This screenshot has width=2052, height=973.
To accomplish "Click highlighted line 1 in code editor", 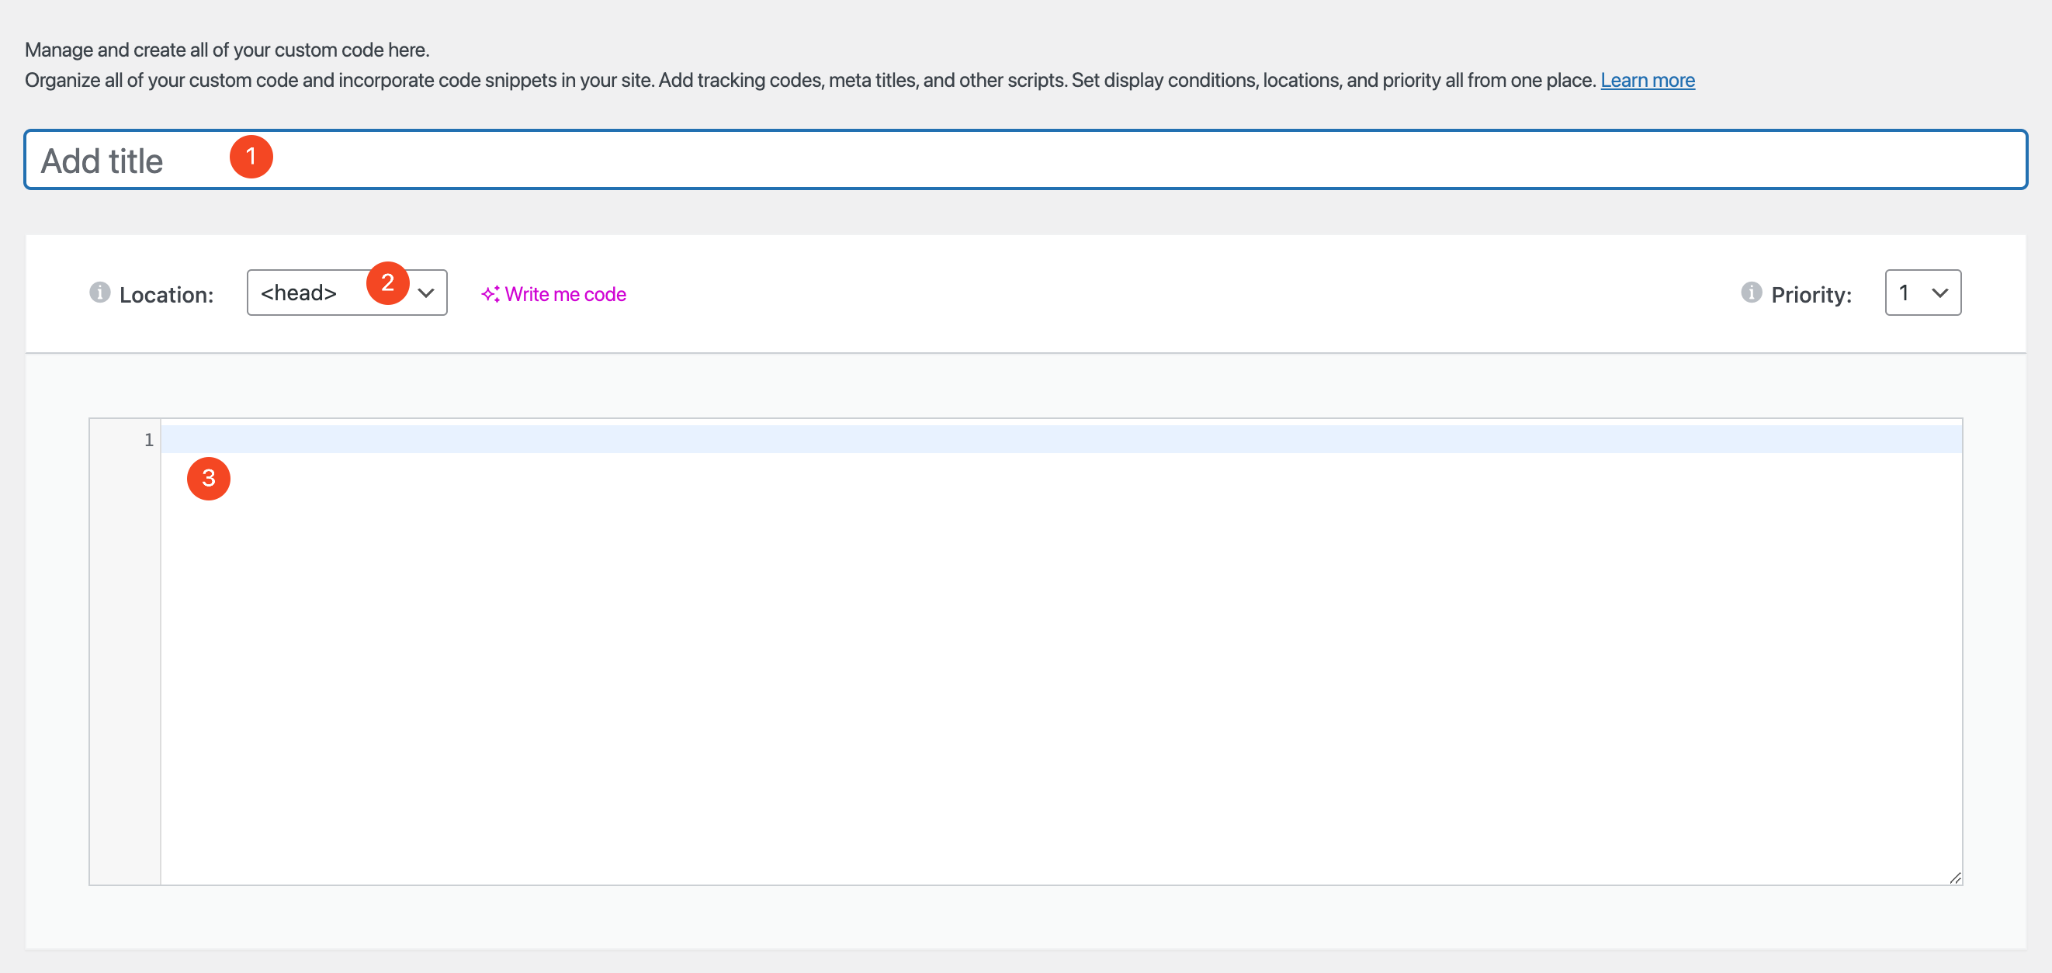I will (1059, 439).
